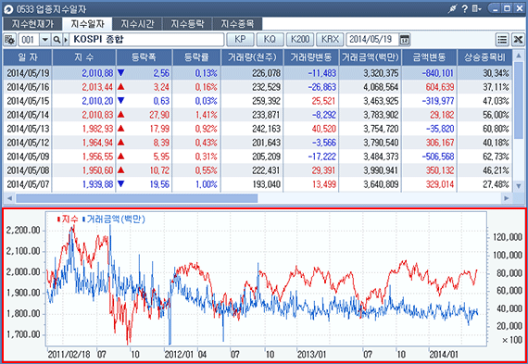Click the K200 button
Screen dimensions: 528x364
tap(300, 40)
